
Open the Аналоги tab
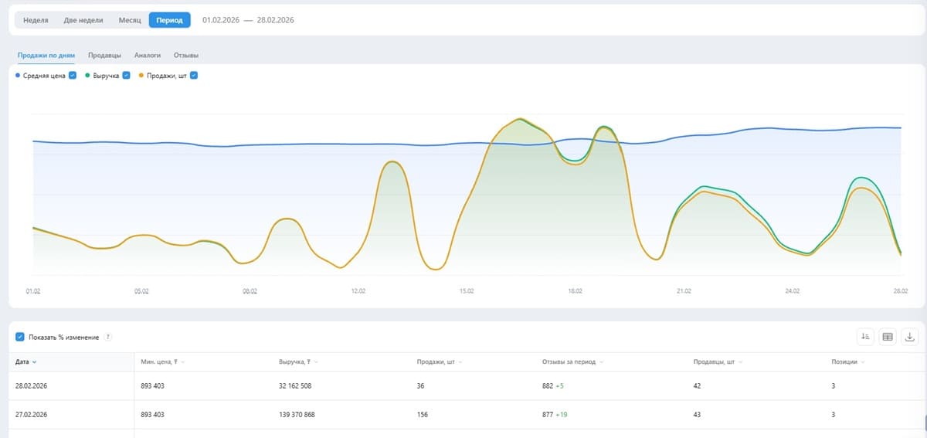click(x=148, y=56)
